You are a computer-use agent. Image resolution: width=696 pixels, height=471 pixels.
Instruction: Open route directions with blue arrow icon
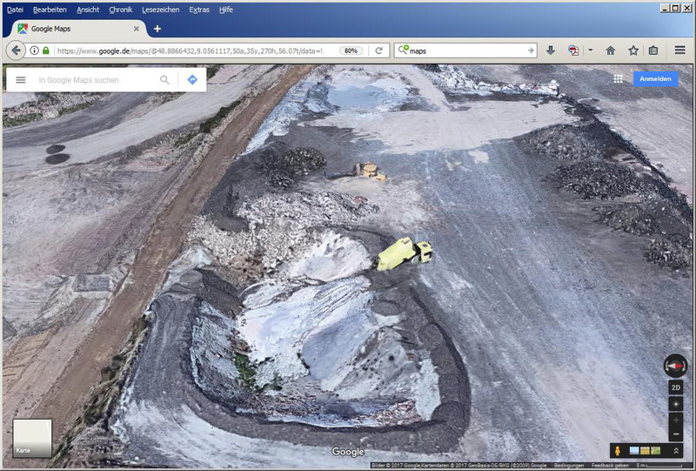pos(192,80)
